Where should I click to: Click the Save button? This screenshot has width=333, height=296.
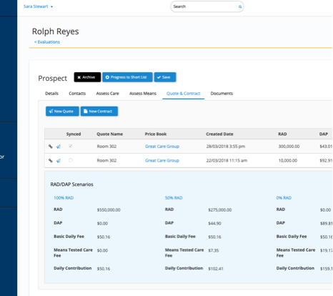click(x=165, y=77)
